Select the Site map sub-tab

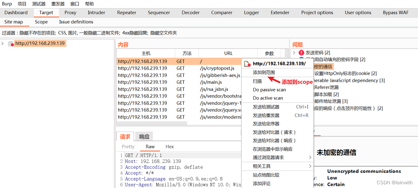click(x=14, y=22)
